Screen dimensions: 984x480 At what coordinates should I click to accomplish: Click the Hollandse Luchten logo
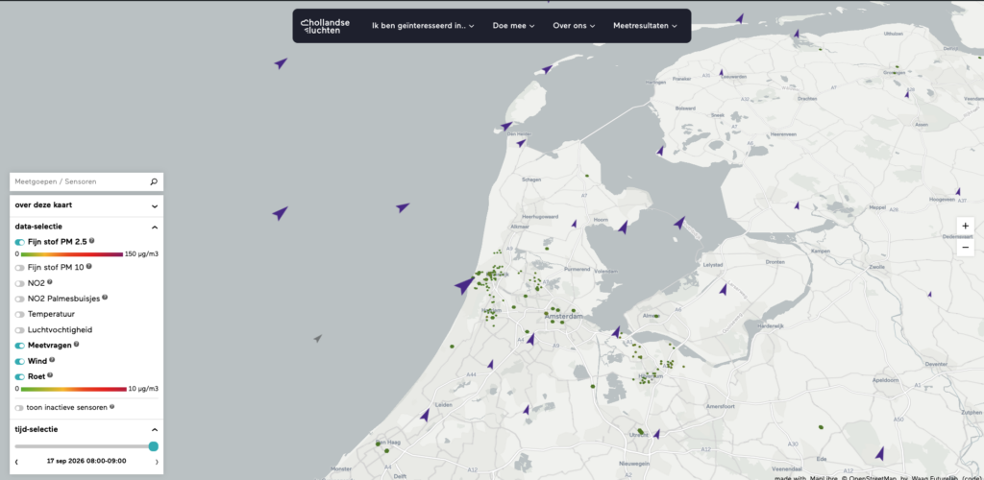tap(325, 26)
